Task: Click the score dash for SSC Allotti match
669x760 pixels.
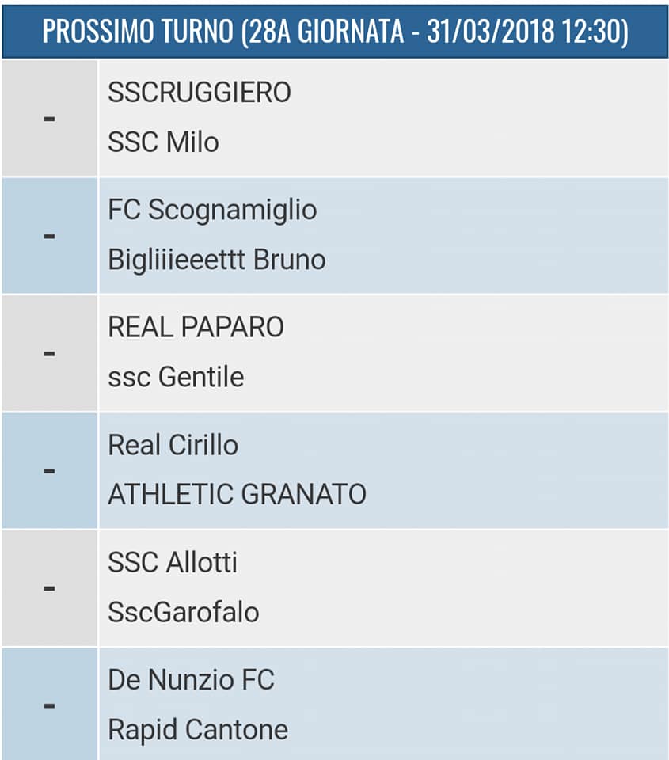Action: pos(49,587)
